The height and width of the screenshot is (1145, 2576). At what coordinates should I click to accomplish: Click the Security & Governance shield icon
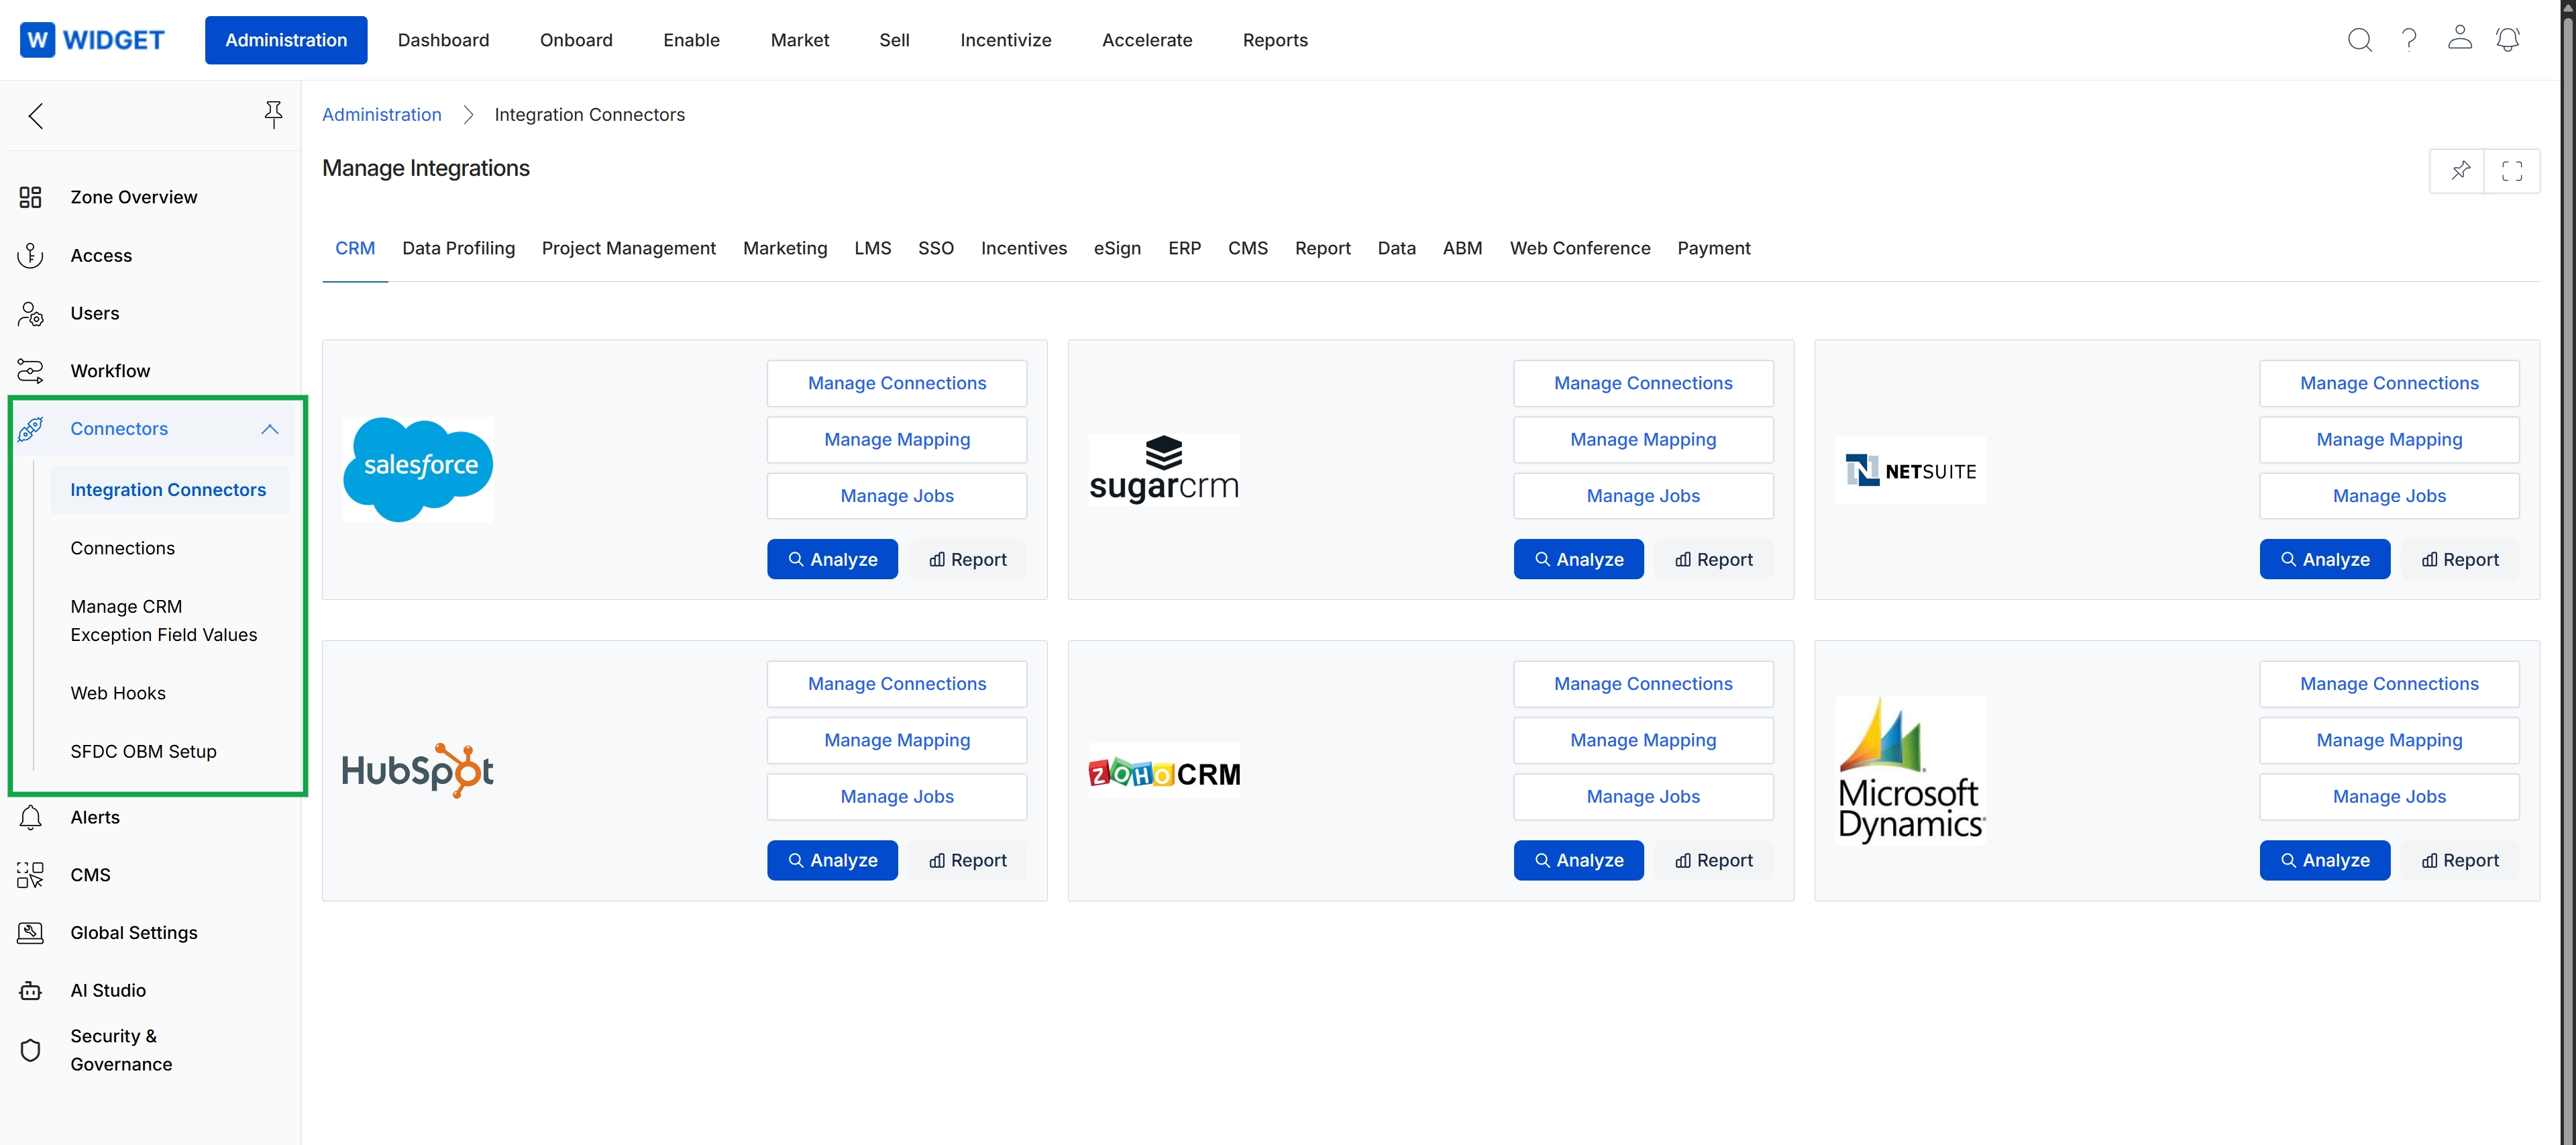point(30,1050)
